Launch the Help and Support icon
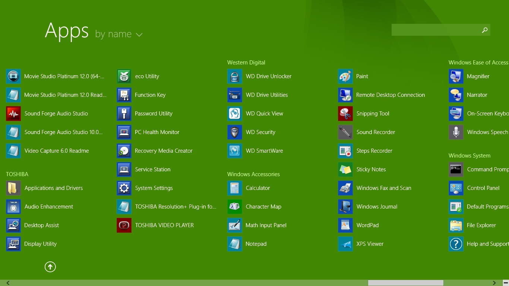 (x=456, y=244)
